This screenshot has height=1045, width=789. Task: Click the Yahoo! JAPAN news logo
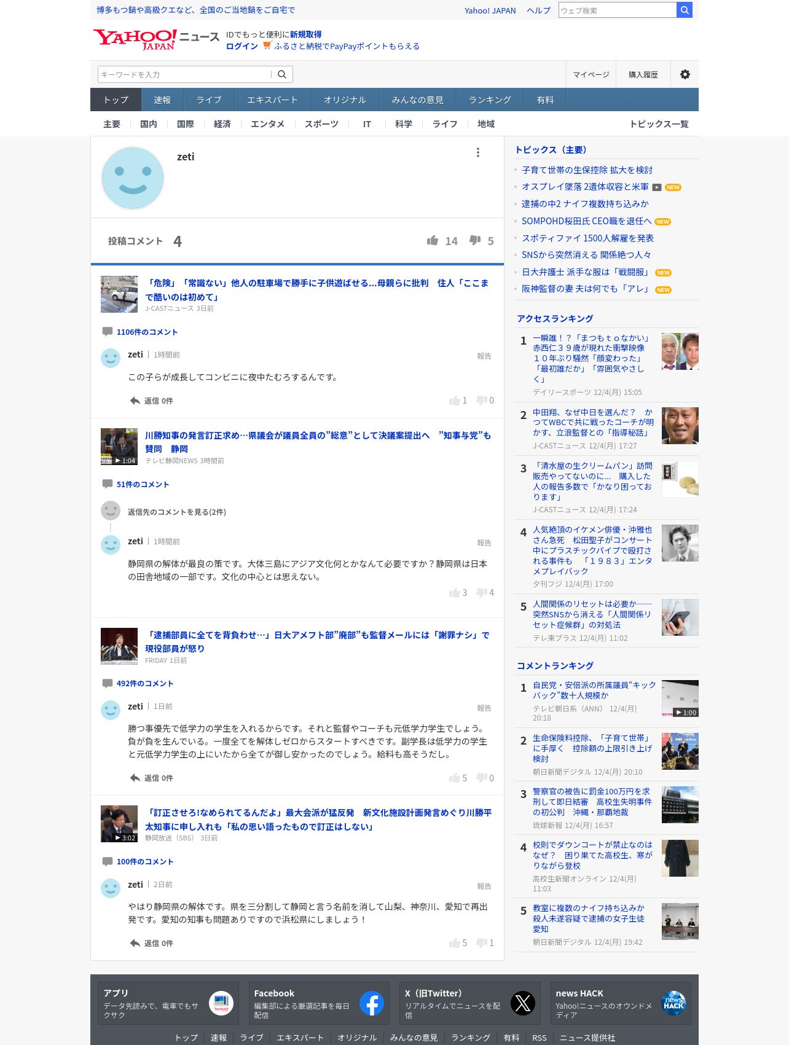point(156,39)
